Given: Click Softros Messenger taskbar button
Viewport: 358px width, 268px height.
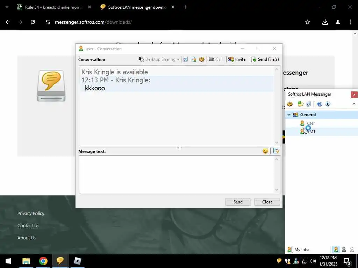Looking at the screenshot, I should tap(60, 261).
